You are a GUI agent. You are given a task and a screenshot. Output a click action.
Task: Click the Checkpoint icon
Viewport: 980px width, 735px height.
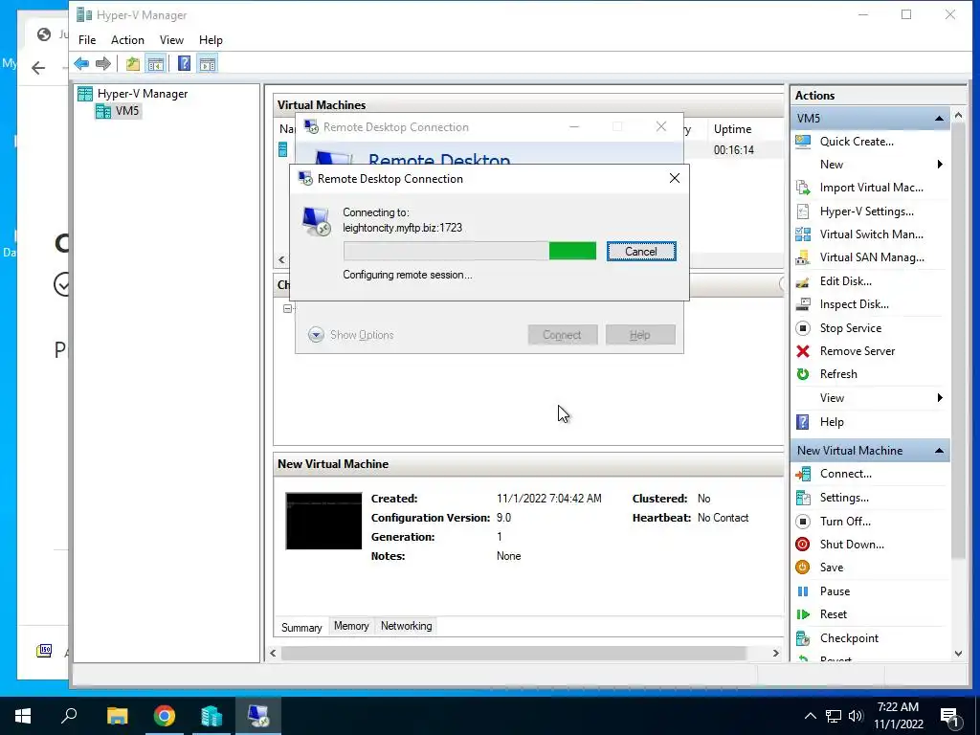[x=803, y=638]
